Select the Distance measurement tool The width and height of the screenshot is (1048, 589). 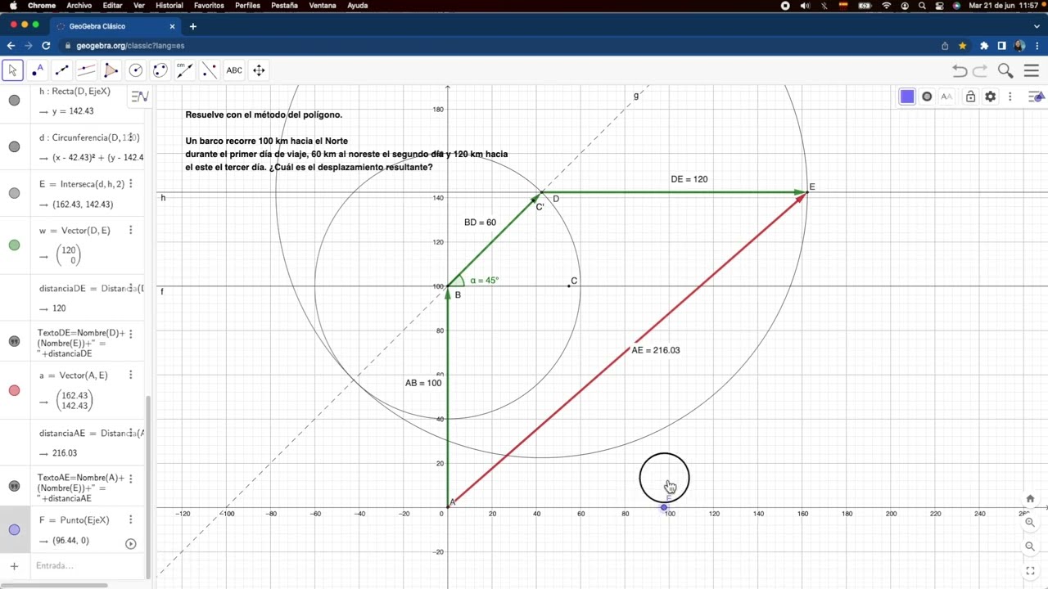[185, 70]
